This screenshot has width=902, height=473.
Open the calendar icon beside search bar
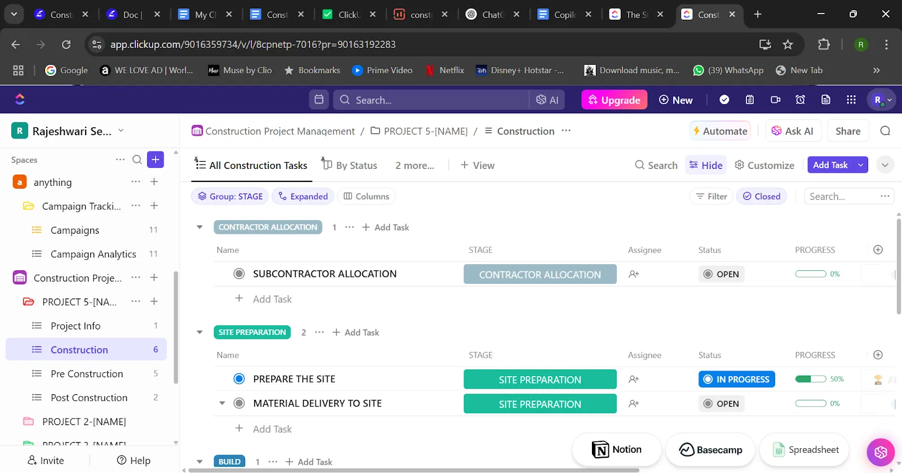(319, 100)
